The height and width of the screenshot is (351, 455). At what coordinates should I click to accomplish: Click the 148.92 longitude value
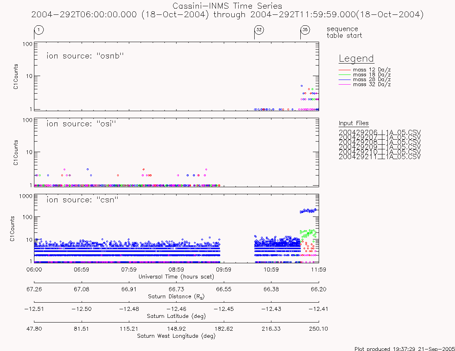[176, 329]
